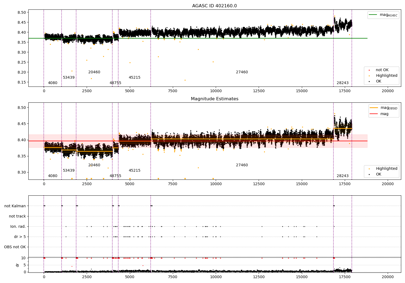Image resolution: width=405 pixels, height=283 pixels.
Task: Click OBSID label 4080 in the top plot
Action: [x=53, y=83]
